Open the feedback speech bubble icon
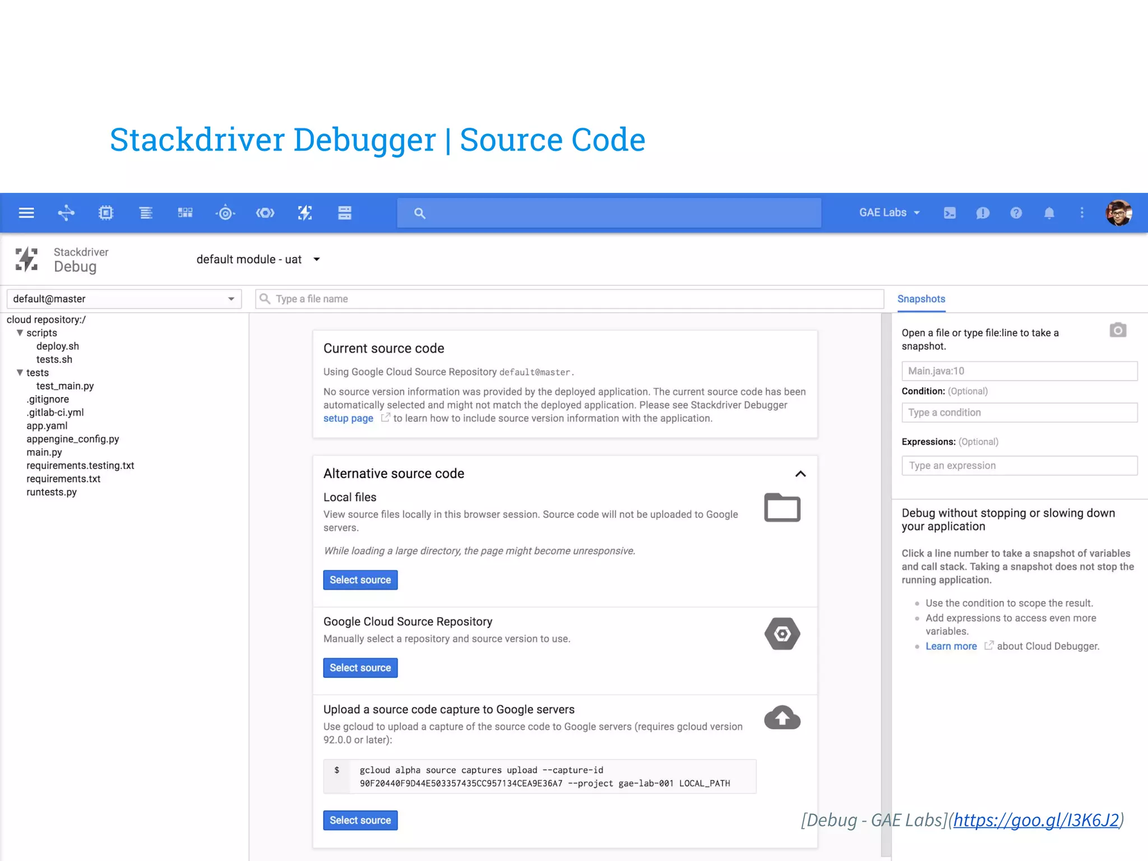1148x861 pixels. pyautogui.click(x=983, y=213)
